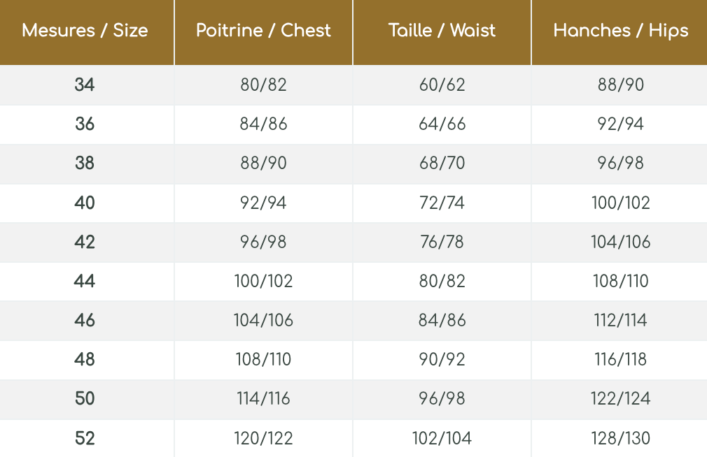Click size 34 in the size column

tap(85, 85)
